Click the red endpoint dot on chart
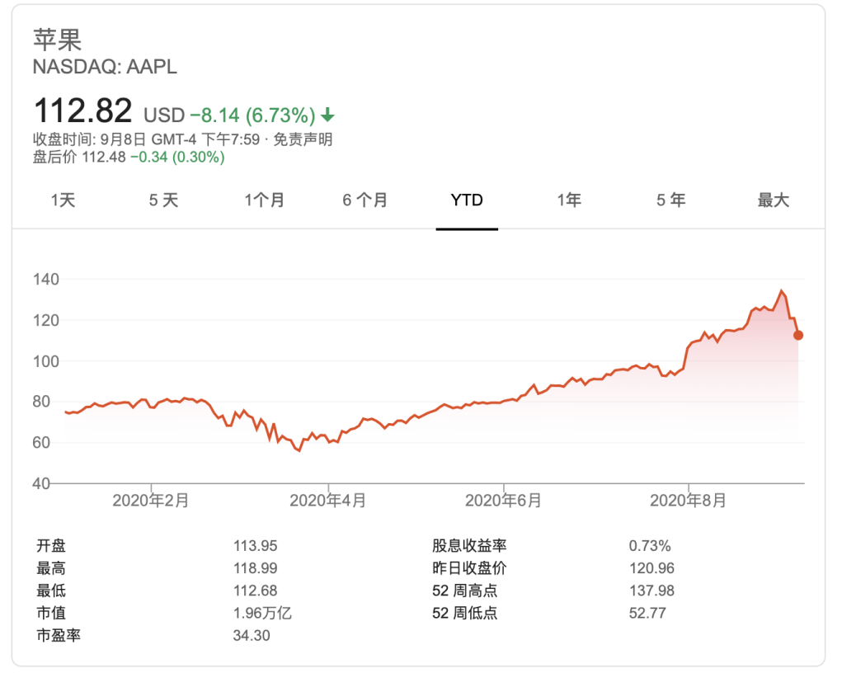 [x=798, y=335]
